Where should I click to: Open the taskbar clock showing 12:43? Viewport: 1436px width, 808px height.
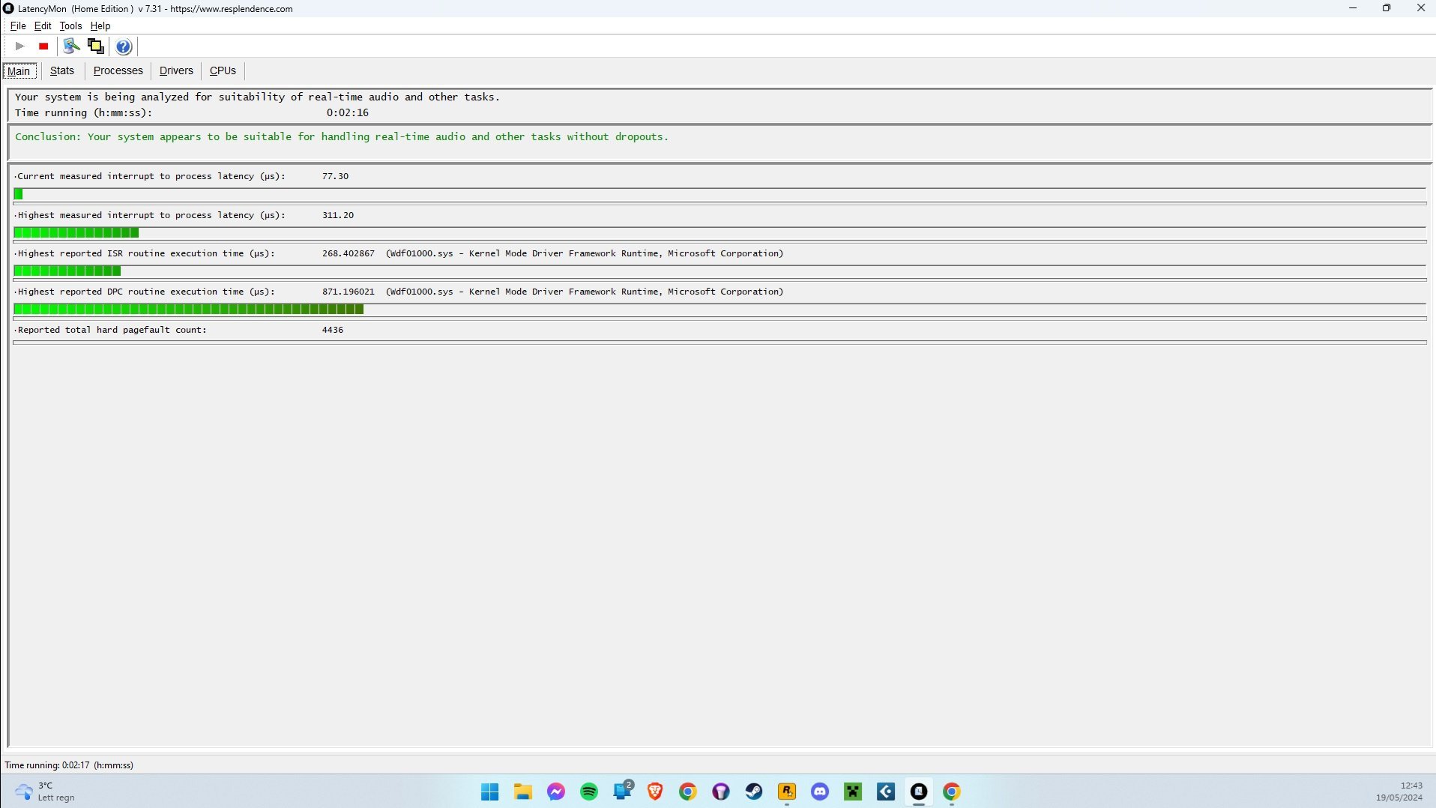click(1399, 792)
